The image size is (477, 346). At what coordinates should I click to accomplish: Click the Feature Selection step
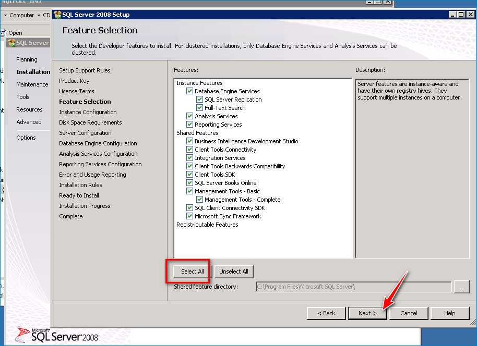[x=85, y=102]
